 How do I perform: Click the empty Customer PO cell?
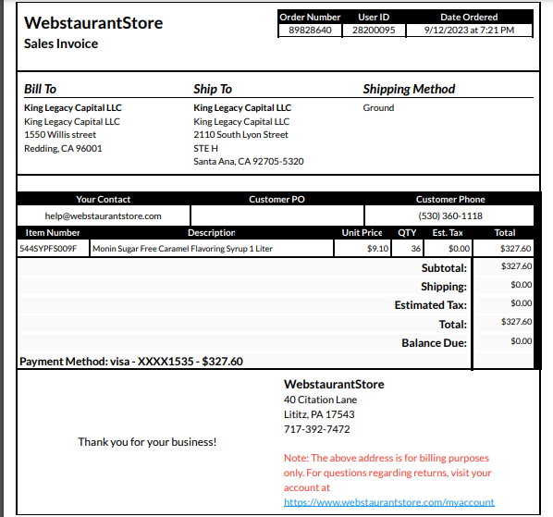coord(277,215)
